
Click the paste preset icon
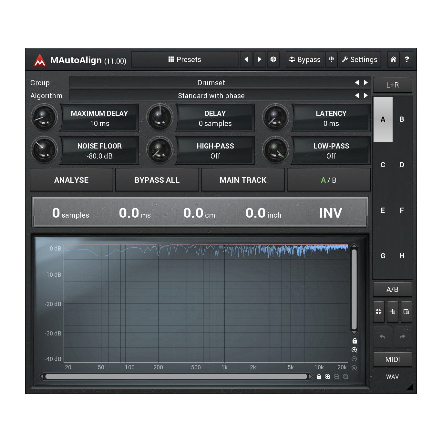coord(406,312)
